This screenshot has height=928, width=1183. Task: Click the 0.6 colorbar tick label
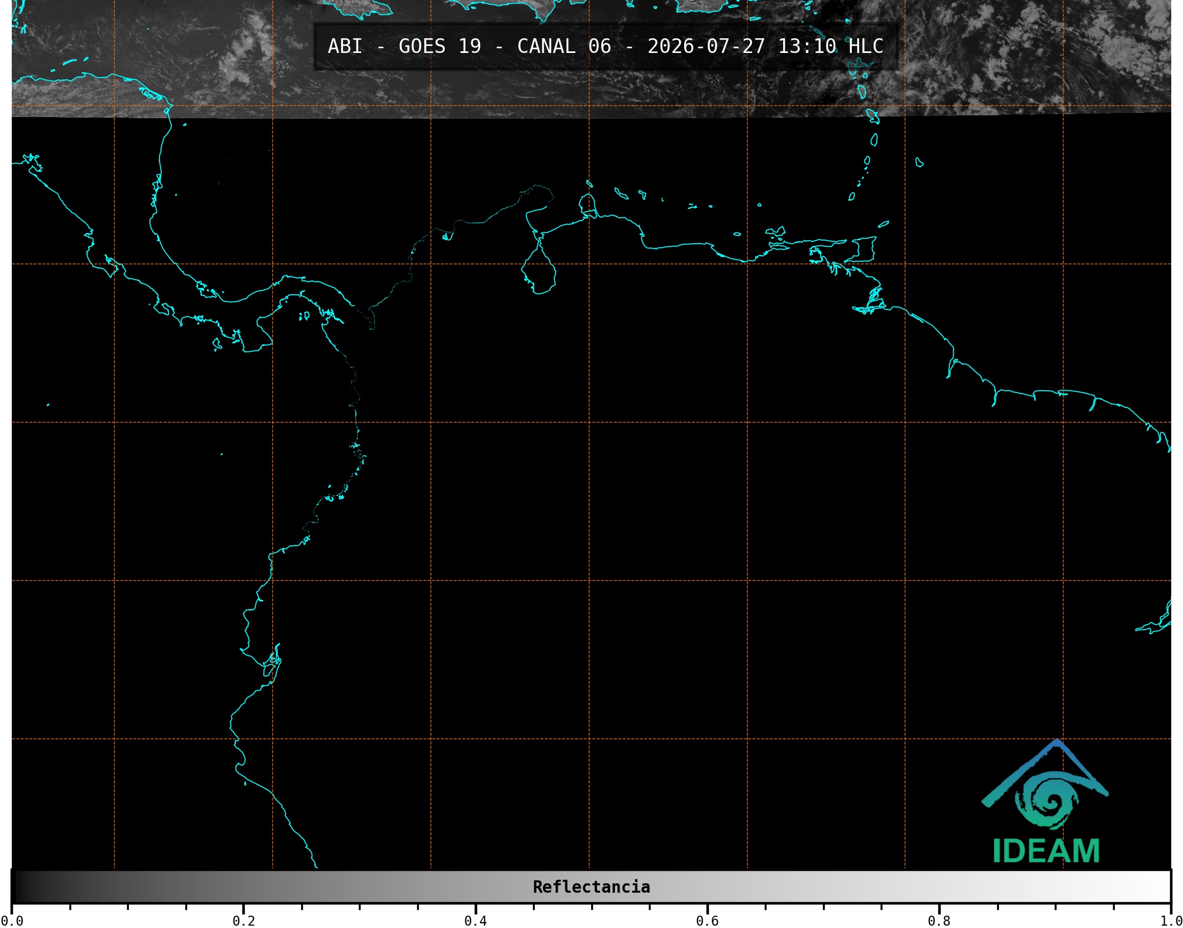707,920
